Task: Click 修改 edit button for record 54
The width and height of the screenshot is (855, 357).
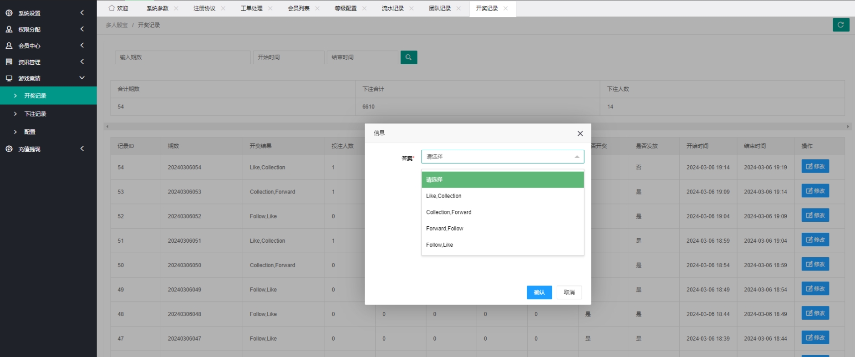Action: [x=815, y=167]
